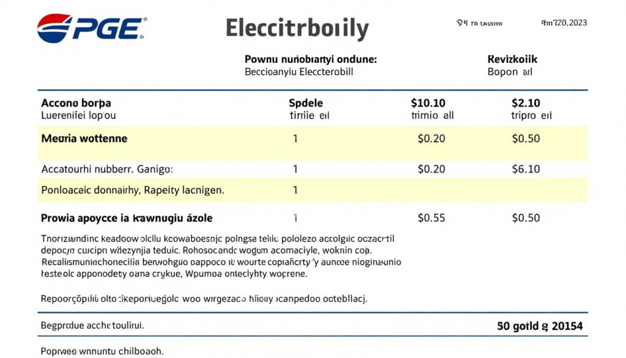This screenshot has height=358, width=626.
Task: Click the Spdele column header
Action: point(306,103)
